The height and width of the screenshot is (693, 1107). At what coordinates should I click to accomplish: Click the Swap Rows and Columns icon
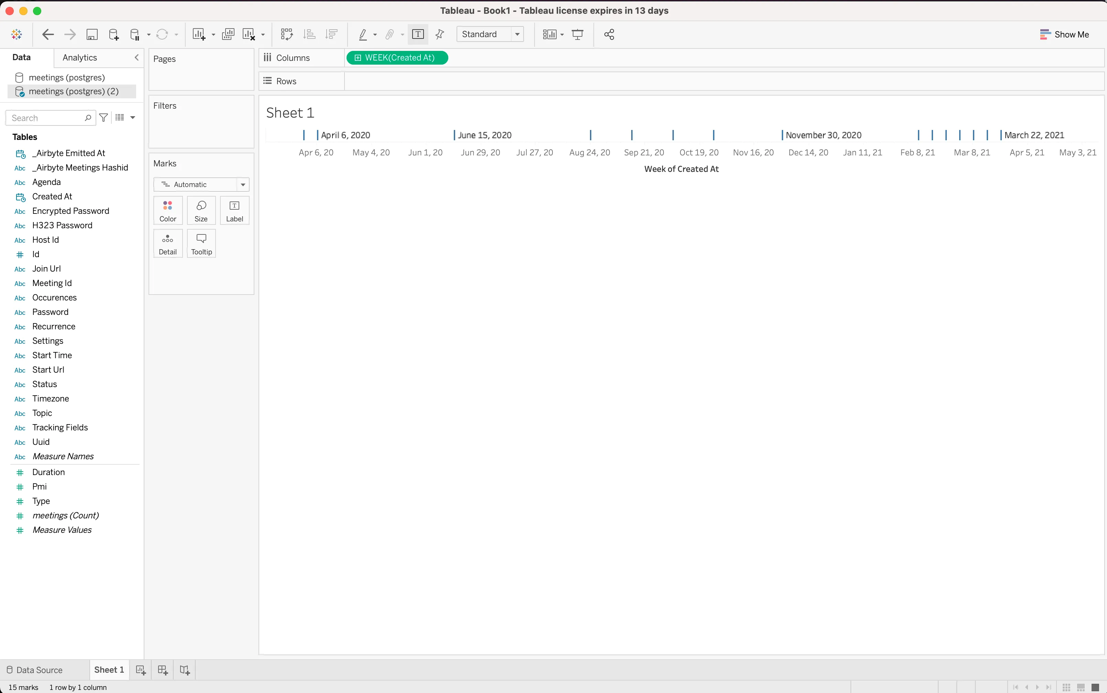tap(286, 34)
